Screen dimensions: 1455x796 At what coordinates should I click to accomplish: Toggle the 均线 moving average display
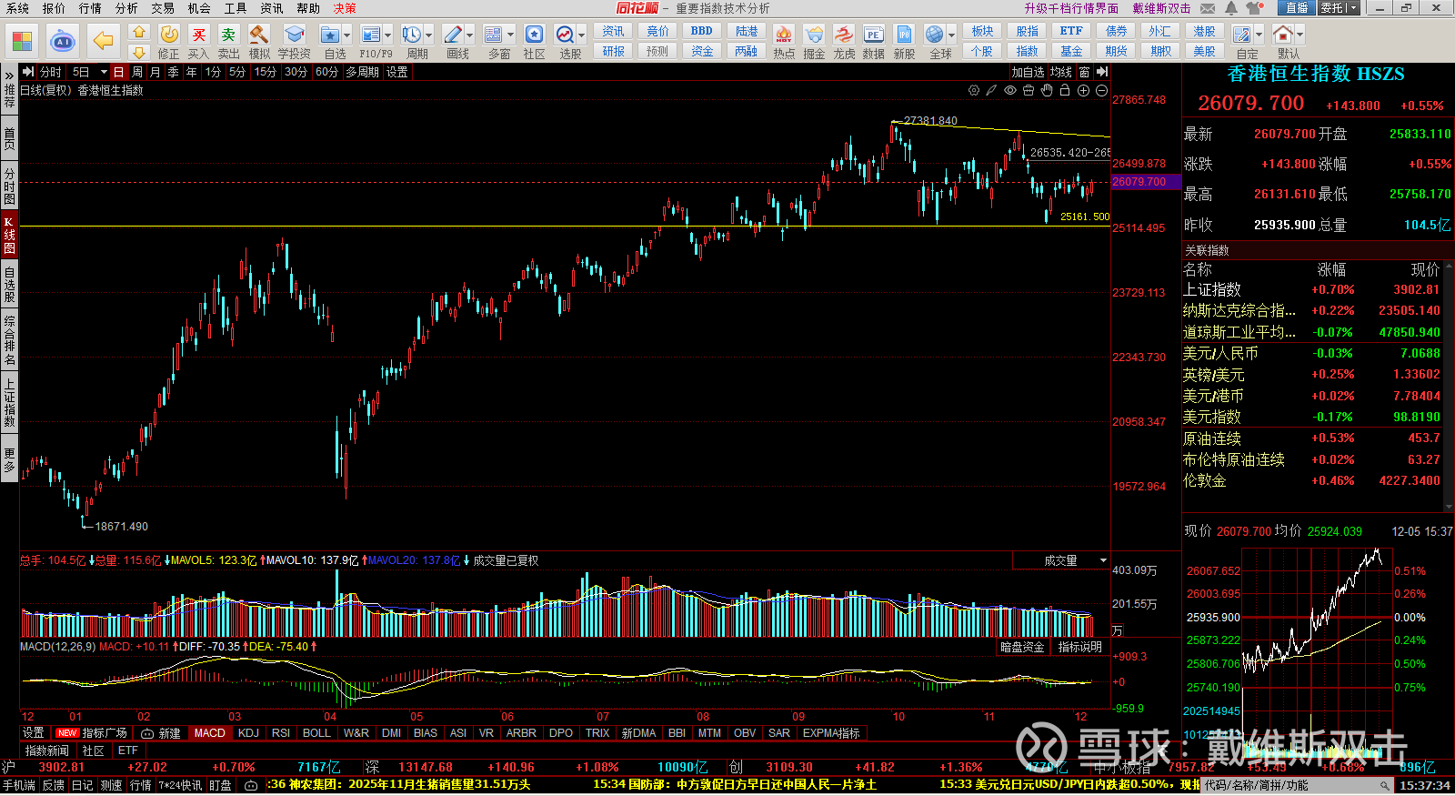click(x=1060, y=72)
